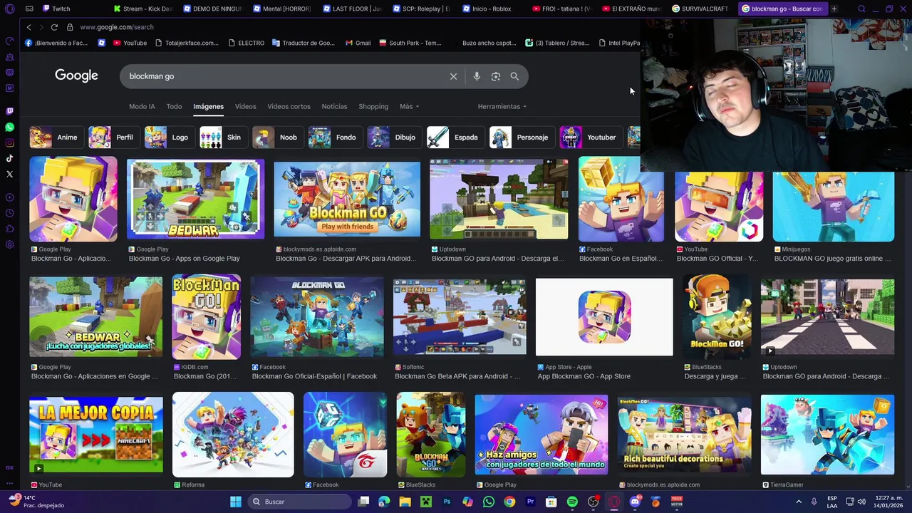Screen dimensions: 912x513
Task: Open the Herramientas dropdown
Action: (502, 106)
